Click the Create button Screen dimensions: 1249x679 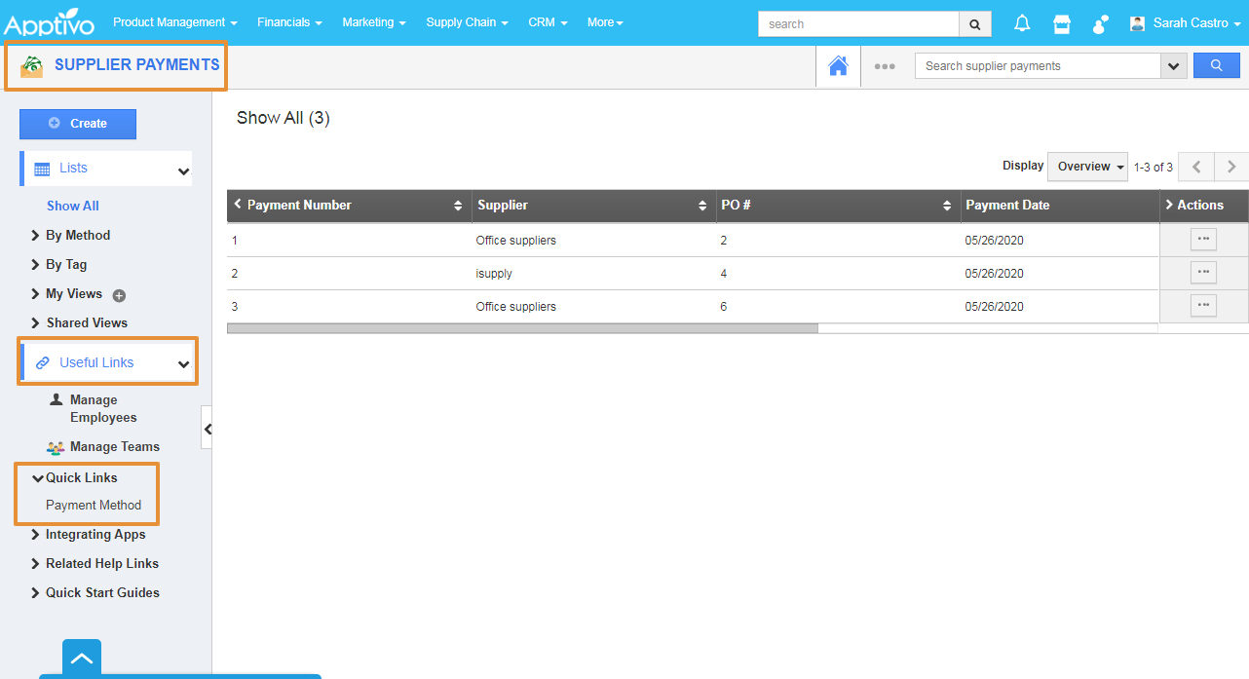78,124
